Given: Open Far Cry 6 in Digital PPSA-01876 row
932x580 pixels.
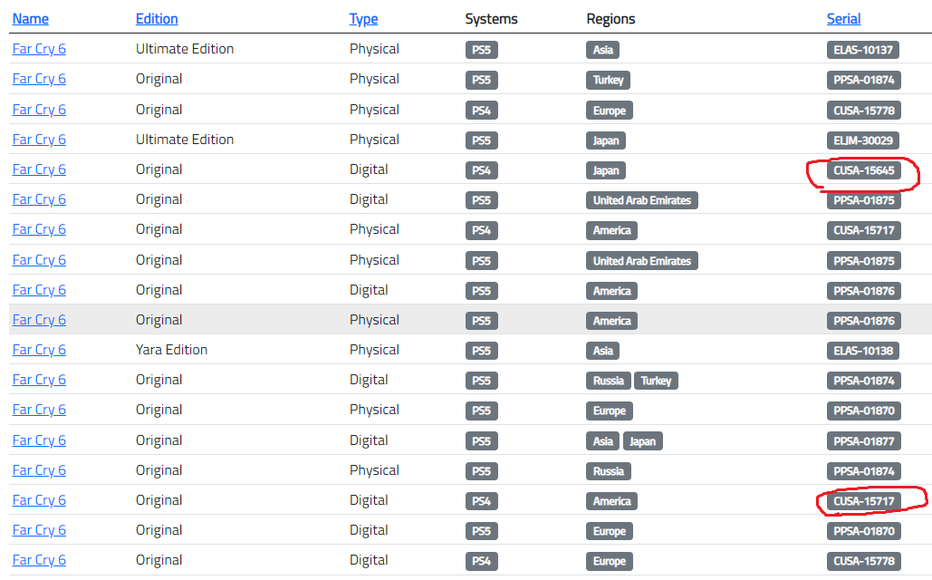Looking at the screenshot, I should click(x=39, y=290).
